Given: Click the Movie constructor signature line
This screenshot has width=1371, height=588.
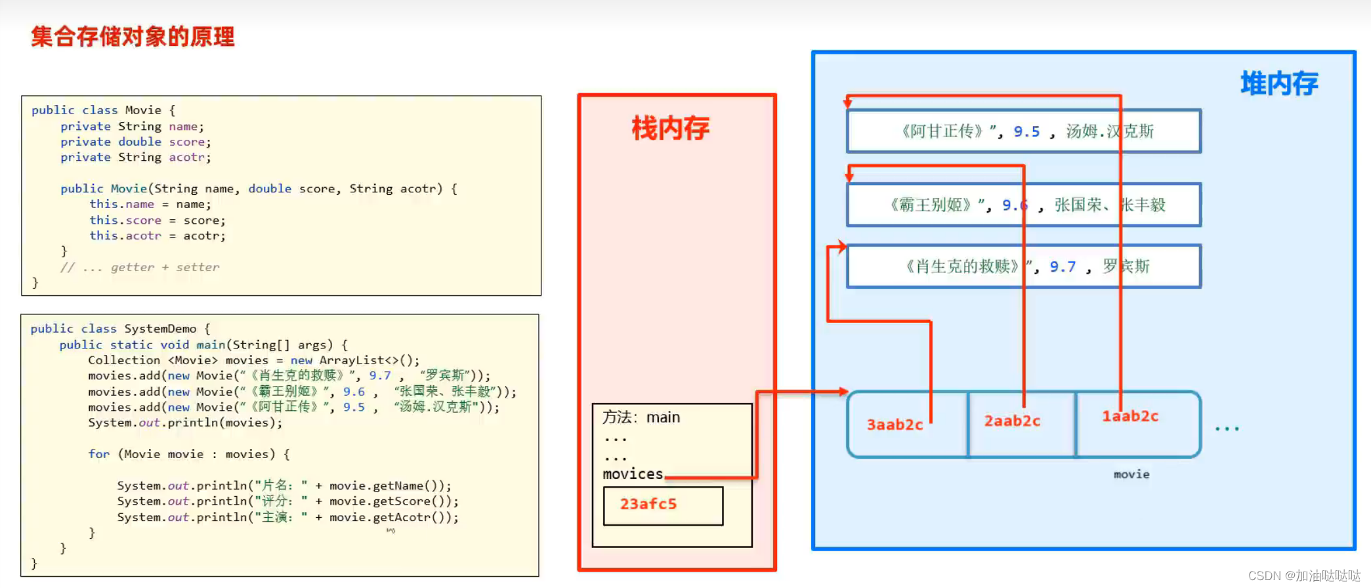Looking at the screenshot, I should pyautogui.click(x=259, y=189).
